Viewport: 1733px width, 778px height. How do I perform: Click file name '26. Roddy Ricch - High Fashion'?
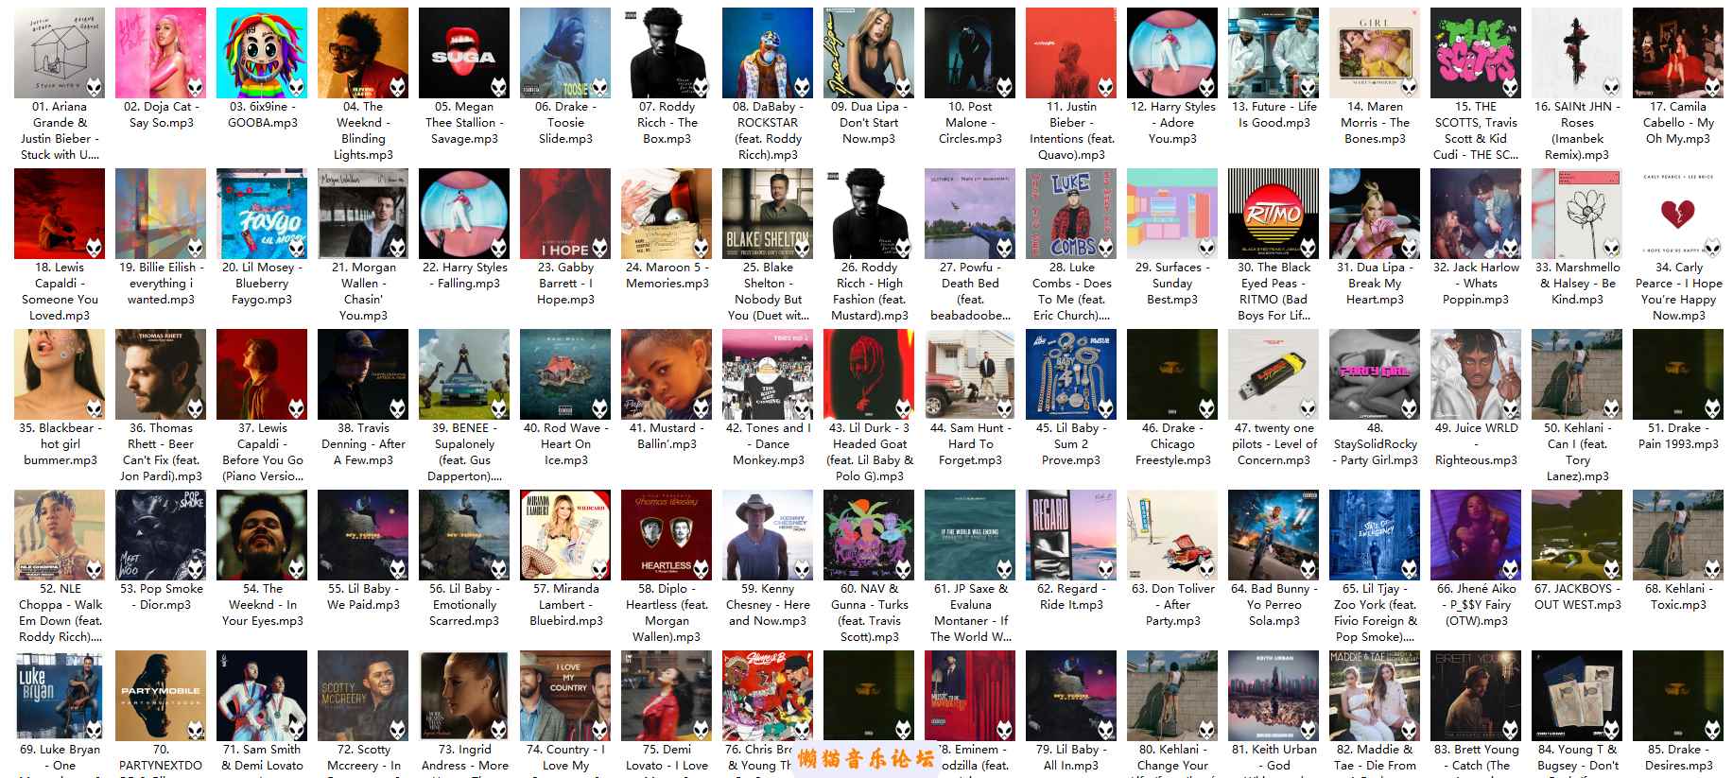869,291
